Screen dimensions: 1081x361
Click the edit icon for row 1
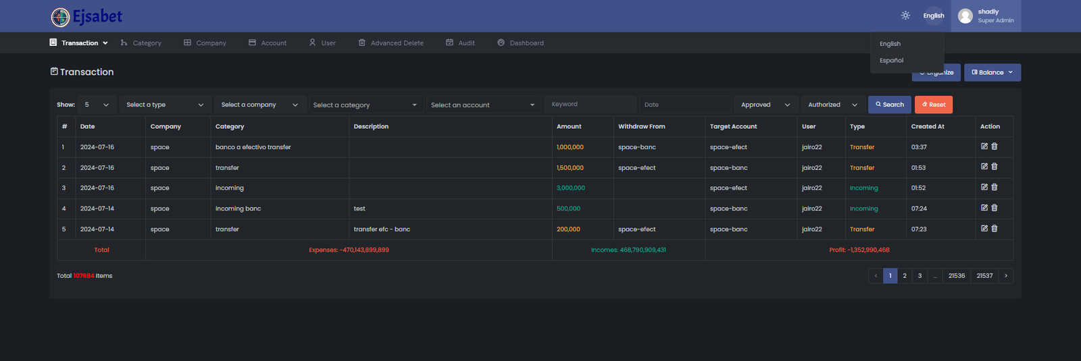[984, 146]
